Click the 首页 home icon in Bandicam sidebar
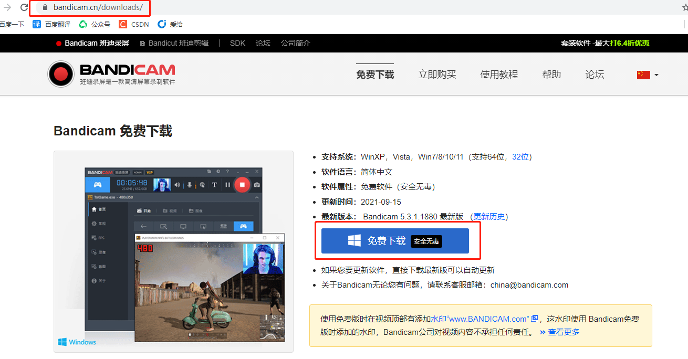The image size is (688, 359). tap(94, 209)
